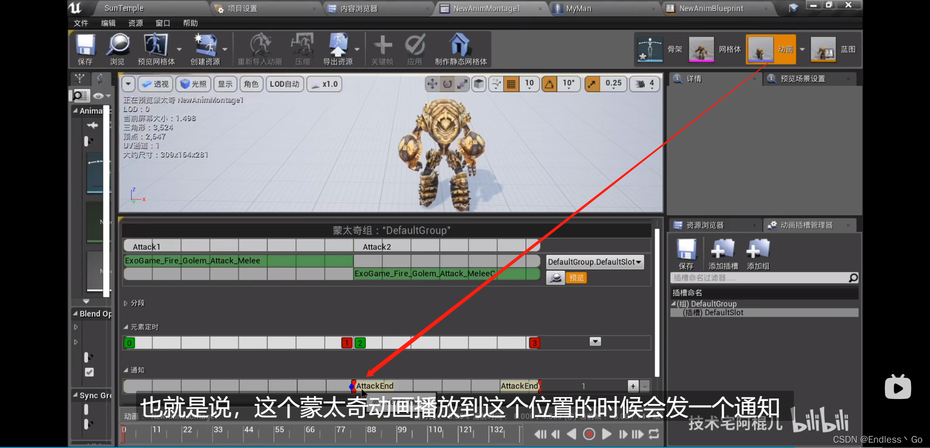Click the record button in playback controls
Screen dimensions: 930x448
589,434
